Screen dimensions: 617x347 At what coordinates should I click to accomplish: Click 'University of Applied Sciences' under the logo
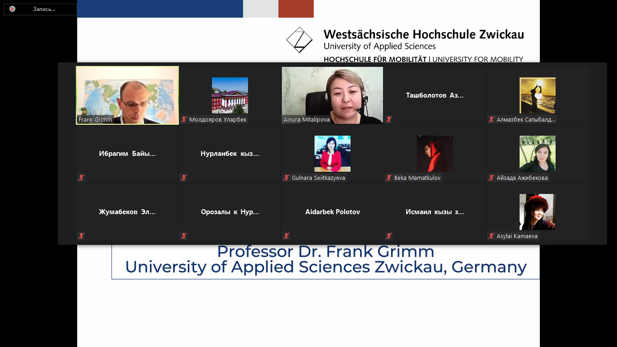tap(379, 46)
